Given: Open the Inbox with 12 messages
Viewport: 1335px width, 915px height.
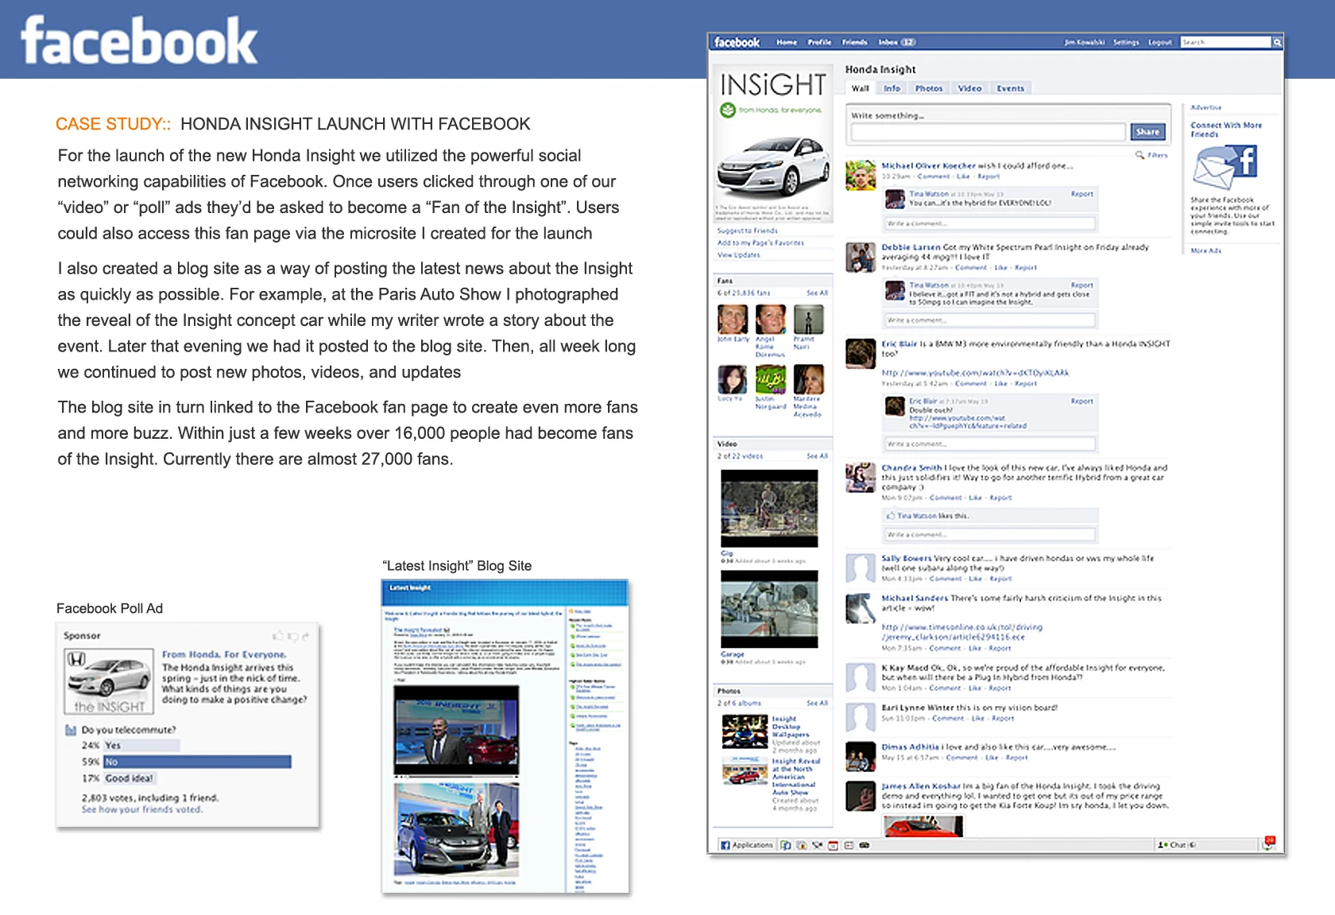Looking at the screenshot, I should coord(896,42).
